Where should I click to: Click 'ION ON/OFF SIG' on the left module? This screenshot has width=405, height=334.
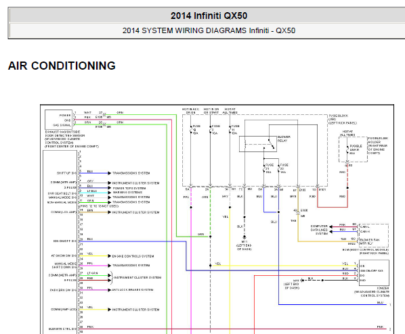pos(65,241)
